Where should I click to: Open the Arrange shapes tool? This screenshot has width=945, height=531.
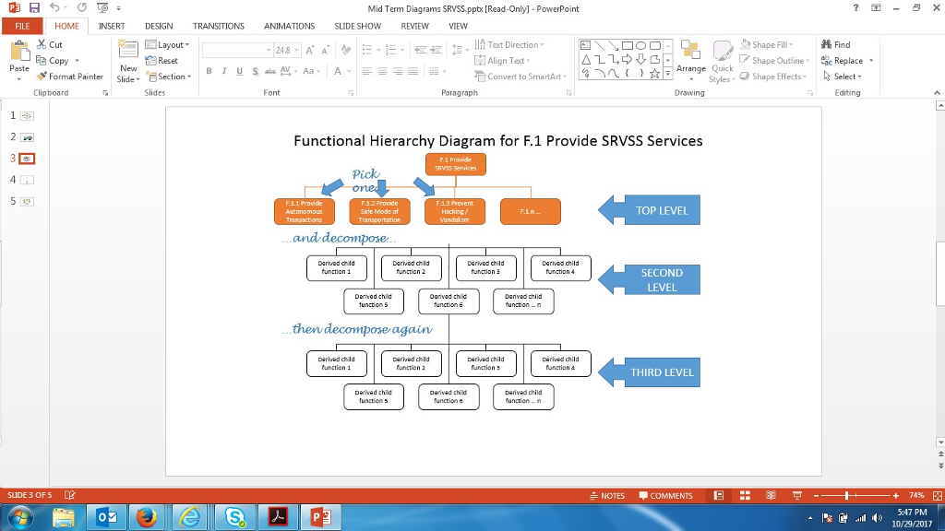pyautogui.click(x=690, y=57)
